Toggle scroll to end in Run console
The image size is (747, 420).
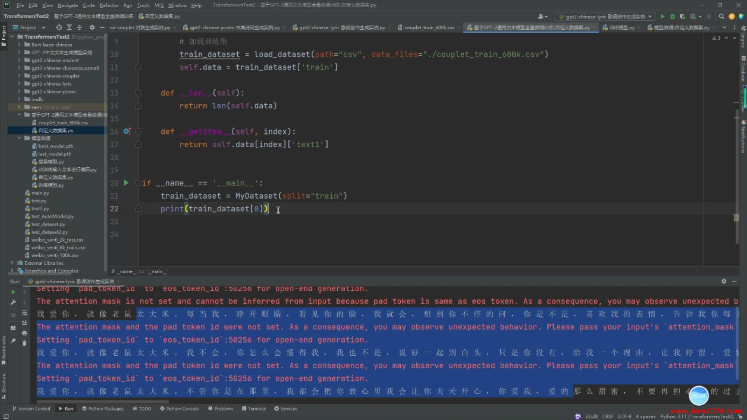pos(25,323)
